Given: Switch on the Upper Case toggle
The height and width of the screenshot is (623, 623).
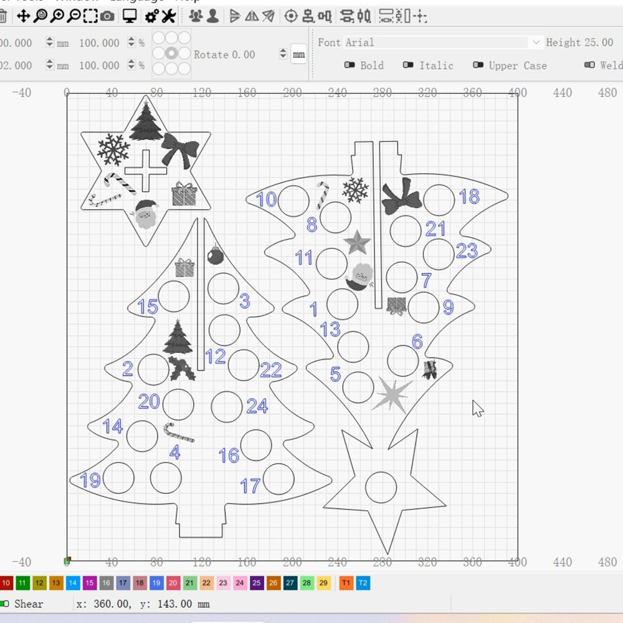Looking at the screenshot, I should coord(478,65).
